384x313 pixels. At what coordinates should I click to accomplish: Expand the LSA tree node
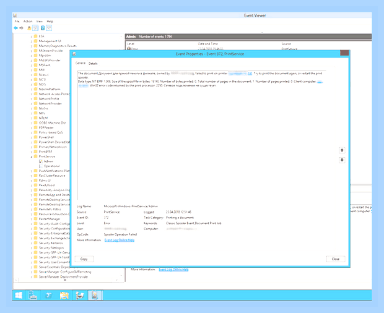click(32, 36)
